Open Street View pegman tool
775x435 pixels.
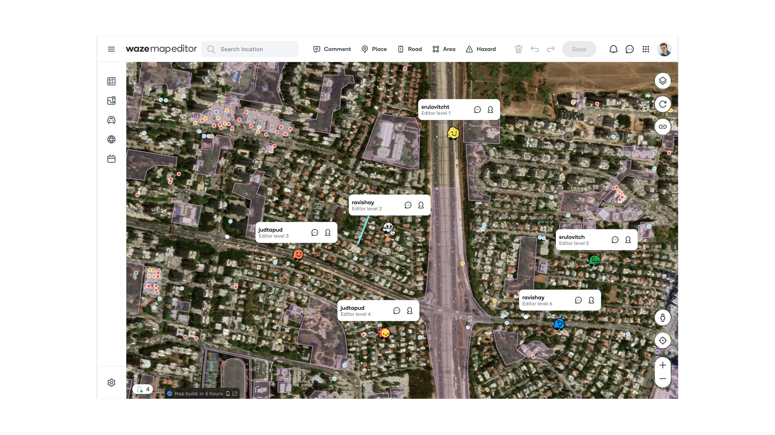pos(662,318)
